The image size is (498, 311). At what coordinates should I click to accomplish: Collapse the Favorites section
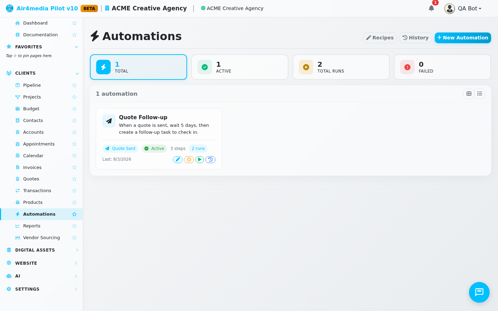pos(76,47)
